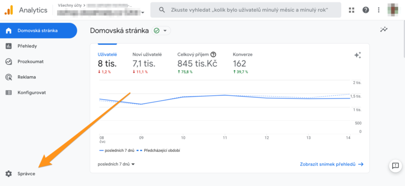This screenshot has width=405, height=186.
Task: Click the Předcházející období legend entry
Action: coord(158,150)
